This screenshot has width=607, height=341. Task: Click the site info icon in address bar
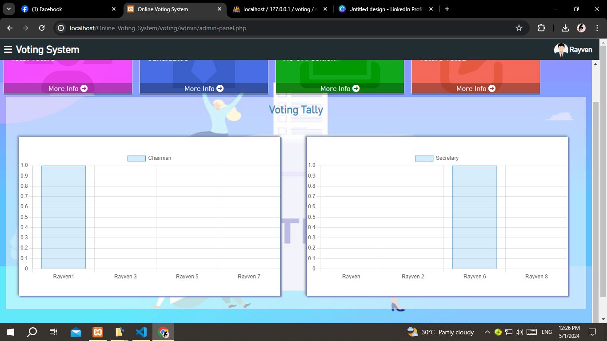pos(60,28)
